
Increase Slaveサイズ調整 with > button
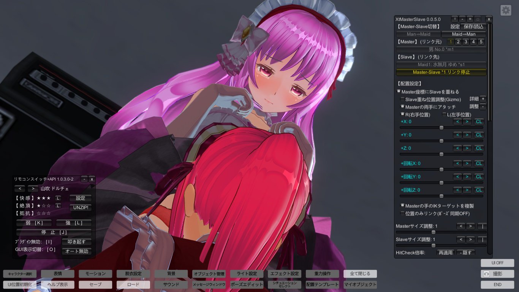point(471,240)
